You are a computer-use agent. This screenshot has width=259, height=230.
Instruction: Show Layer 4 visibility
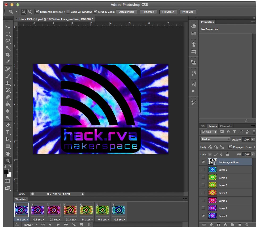coord(203,193)
